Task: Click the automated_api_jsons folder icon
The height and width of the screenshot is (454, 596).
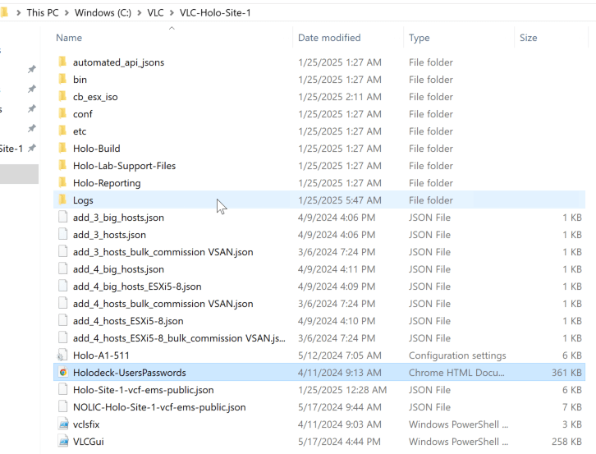Action: point(63,62)
